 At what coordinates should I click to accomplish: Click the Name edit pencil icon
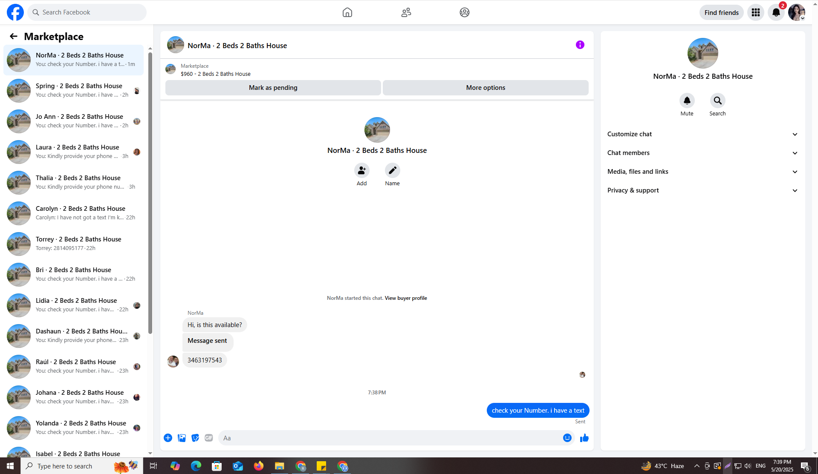[393, 170]
